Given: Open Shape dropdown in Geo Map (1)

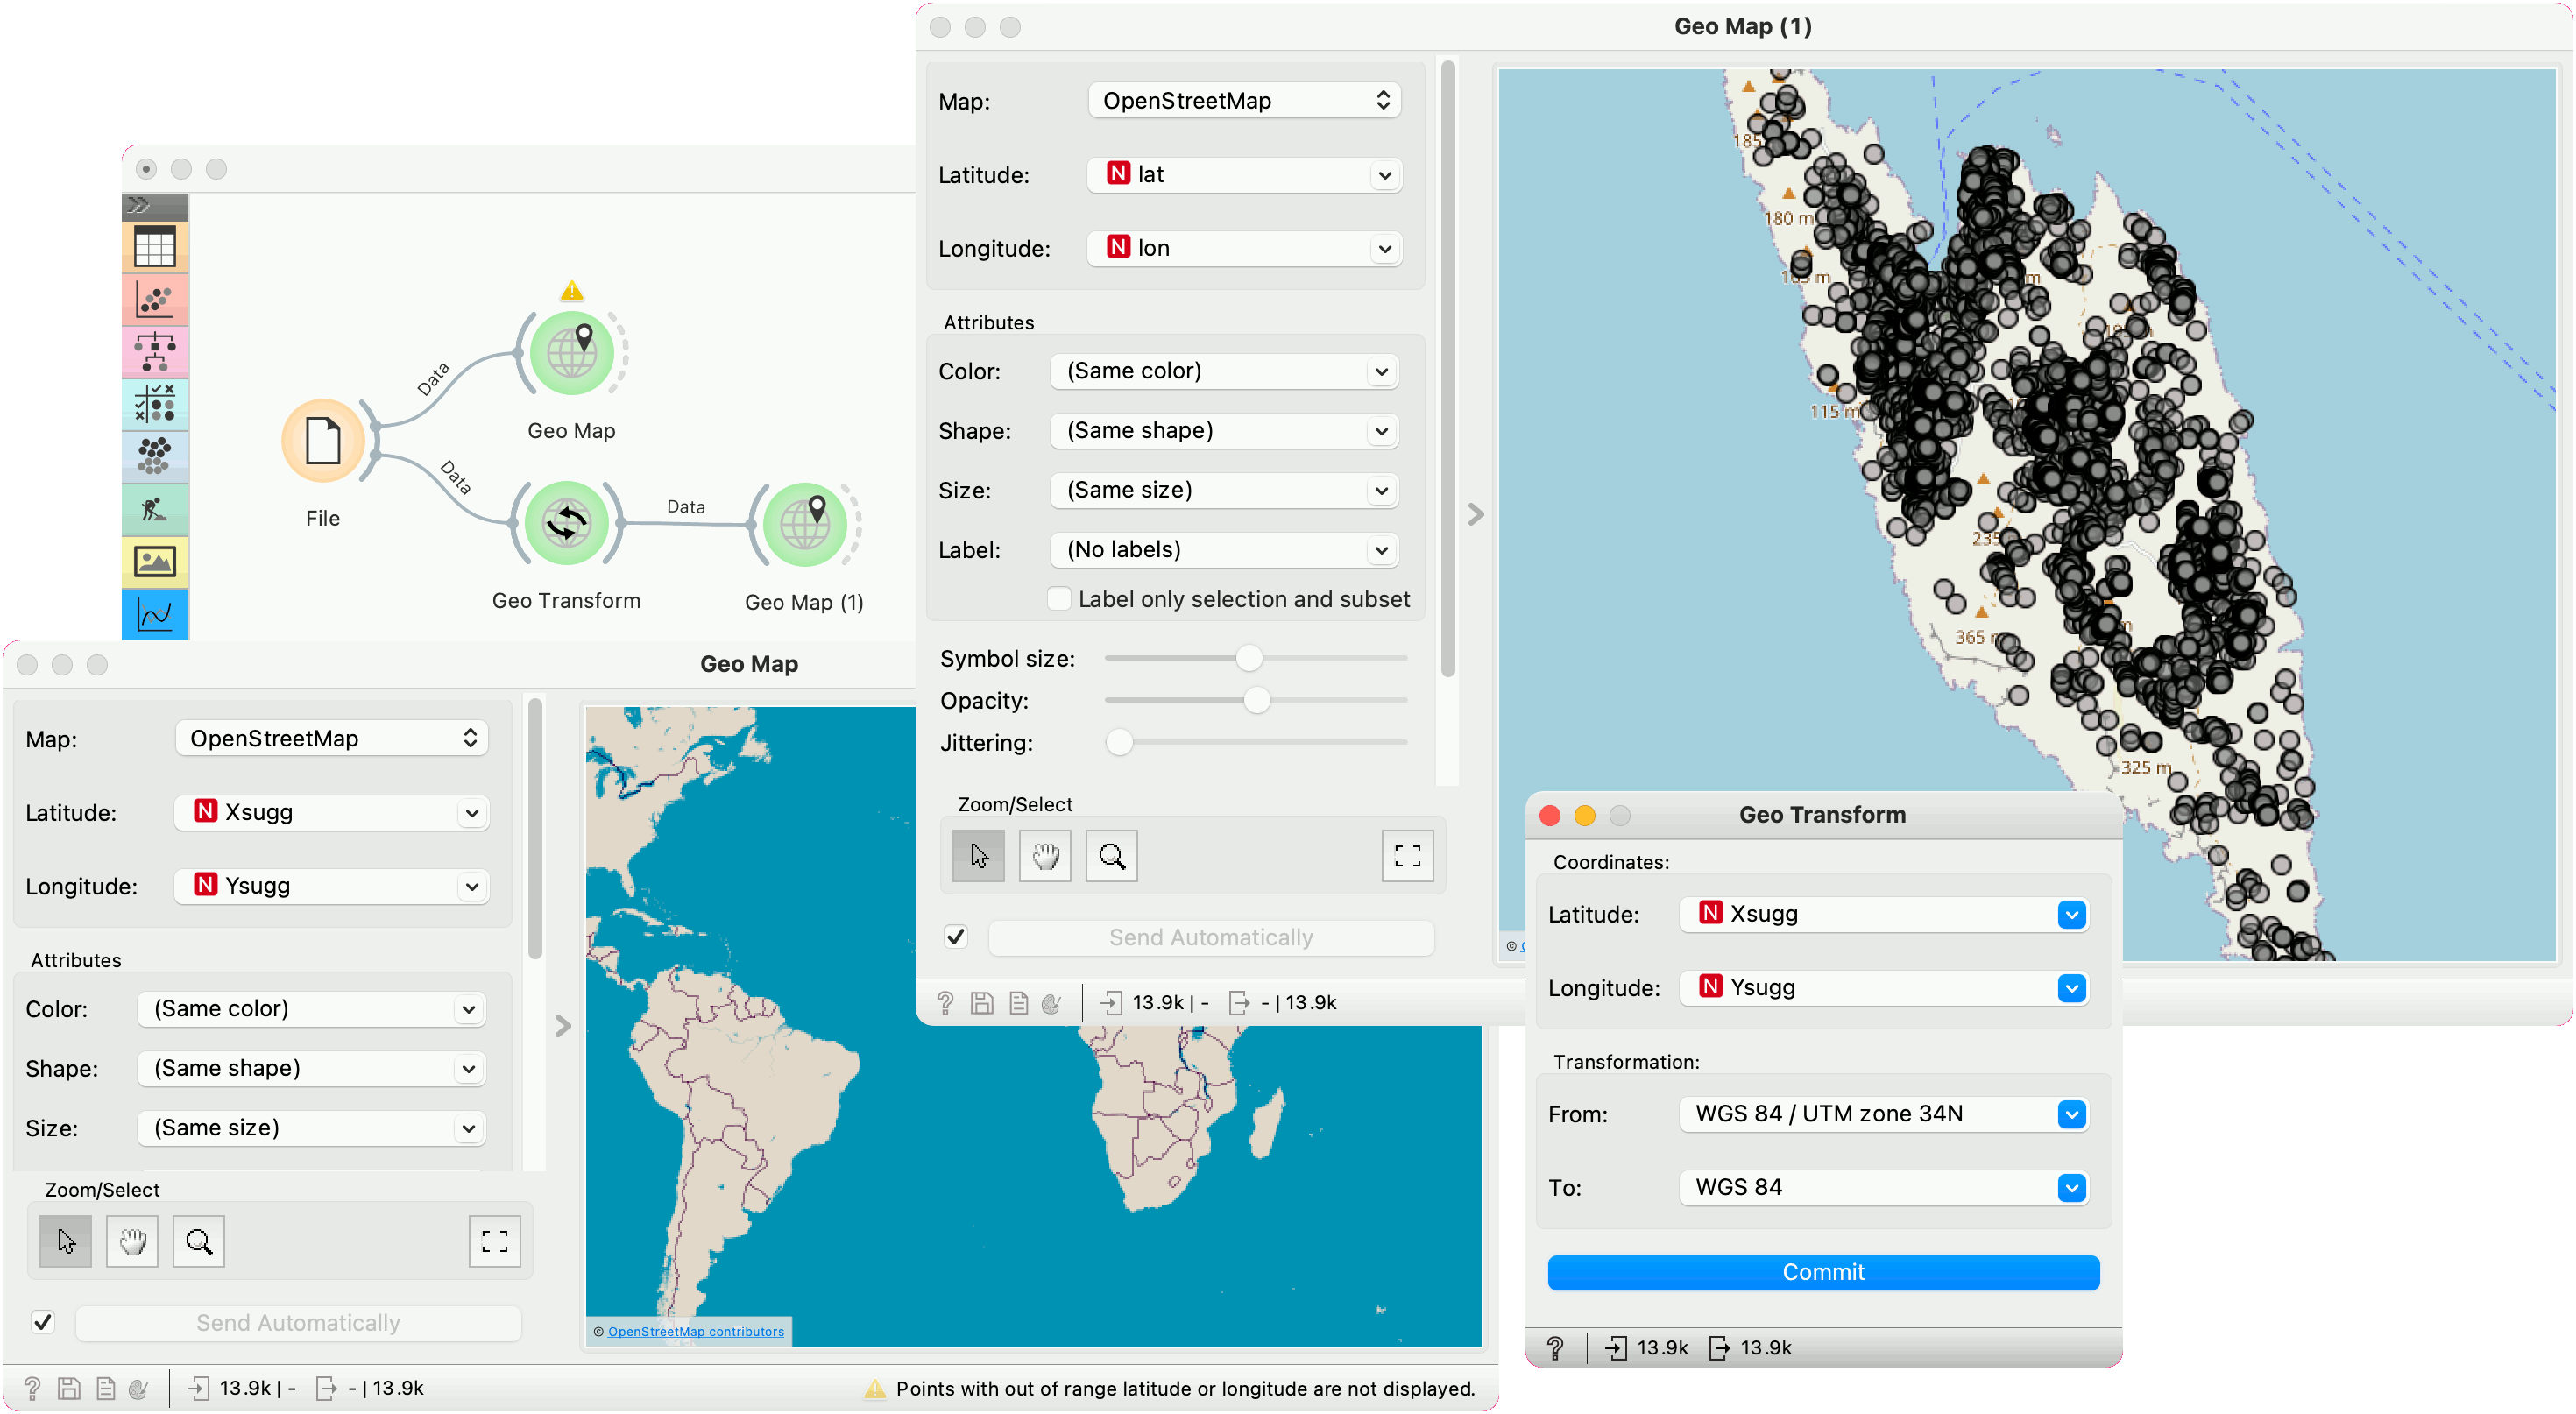Looking at the screenshot, I should pos(1224,430).
